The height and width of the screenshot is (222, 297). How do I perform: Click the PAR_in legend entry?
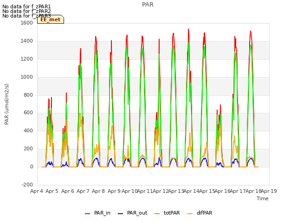coord(97,213)
